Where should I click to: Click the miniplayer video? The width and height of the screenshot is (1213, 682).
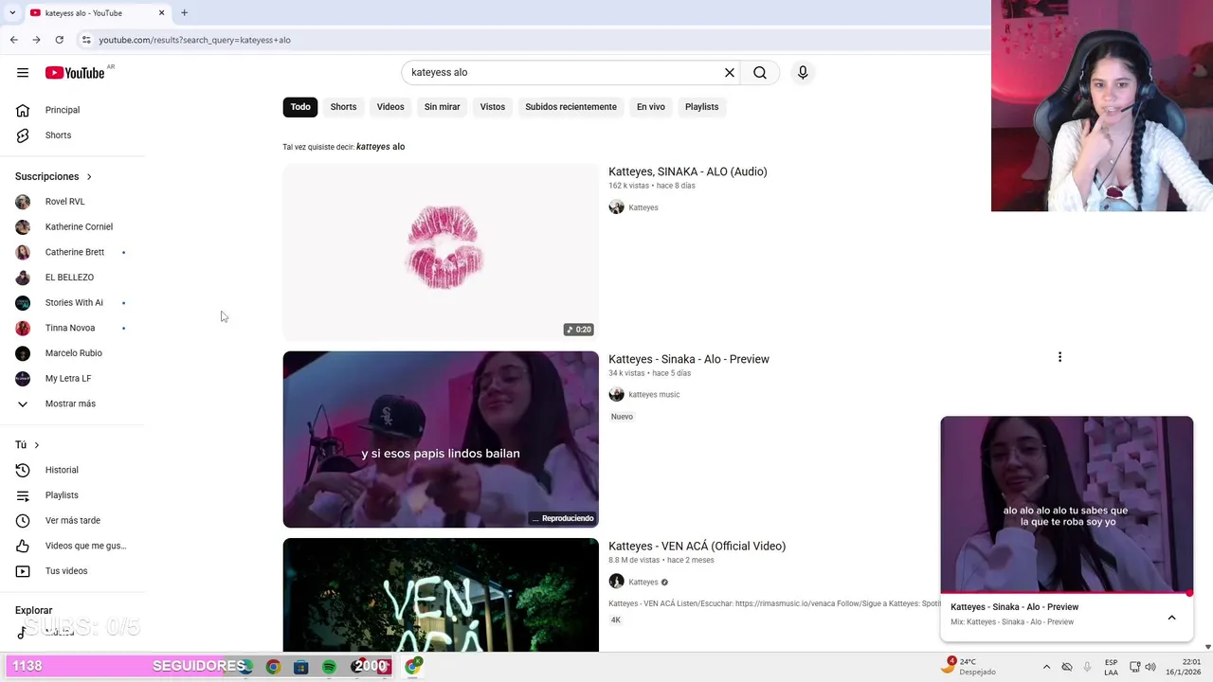1067,504
